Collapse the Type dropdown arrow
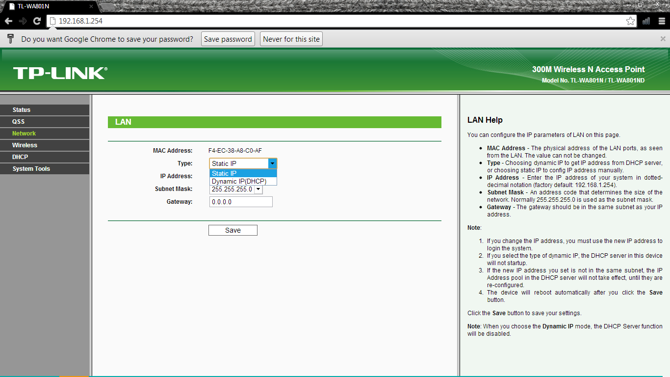 tap(272, 163)
